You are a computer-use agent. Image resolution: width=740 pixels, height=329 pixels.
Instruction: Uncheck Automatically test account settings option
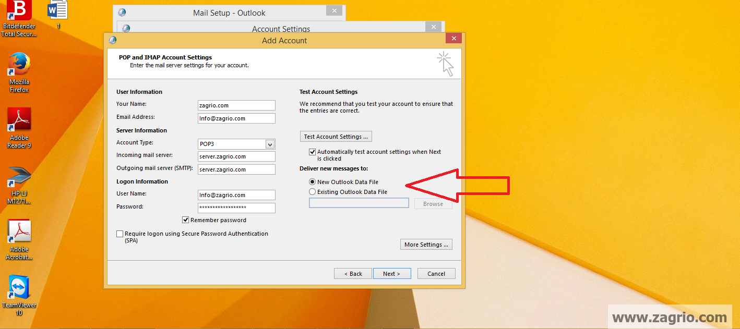pos(313,152)
